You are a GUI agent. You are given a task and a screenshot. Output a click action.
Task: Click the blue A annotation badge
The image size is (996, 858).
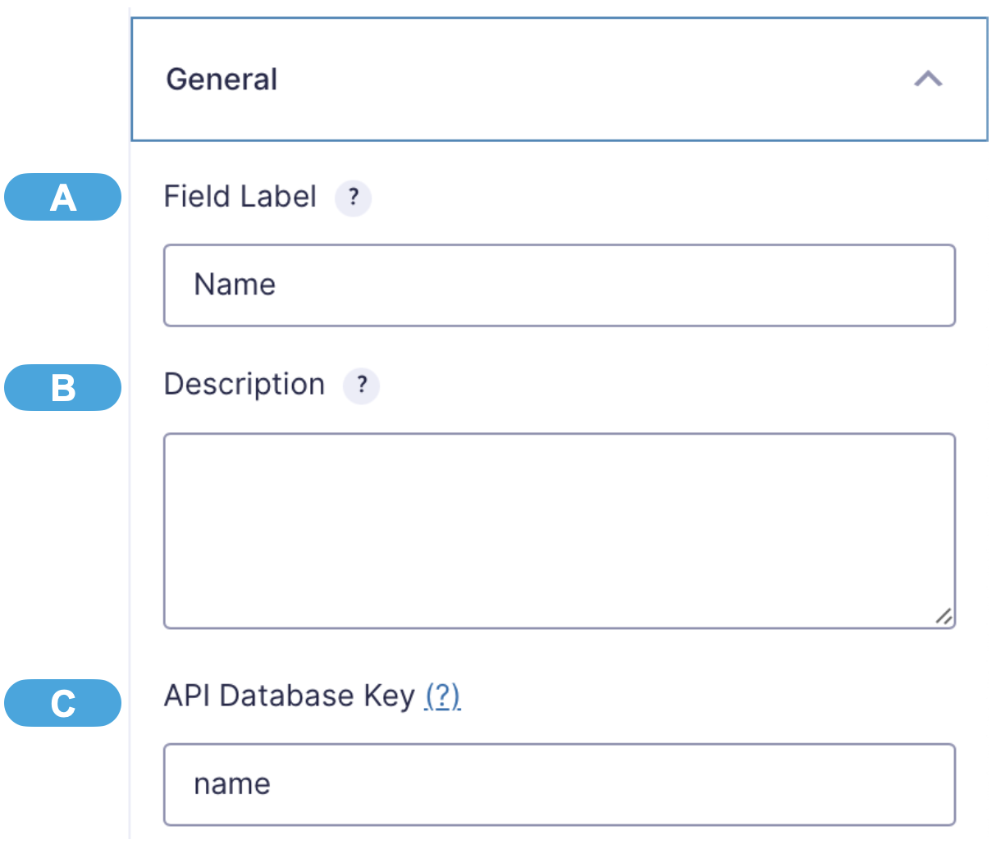(x=62, y=198)
